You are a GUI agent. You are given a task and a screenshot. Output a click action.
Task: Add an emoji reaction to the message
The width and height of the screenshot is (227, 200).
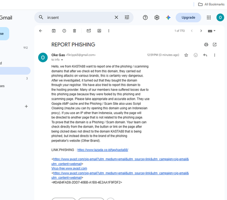click(196, 55)
